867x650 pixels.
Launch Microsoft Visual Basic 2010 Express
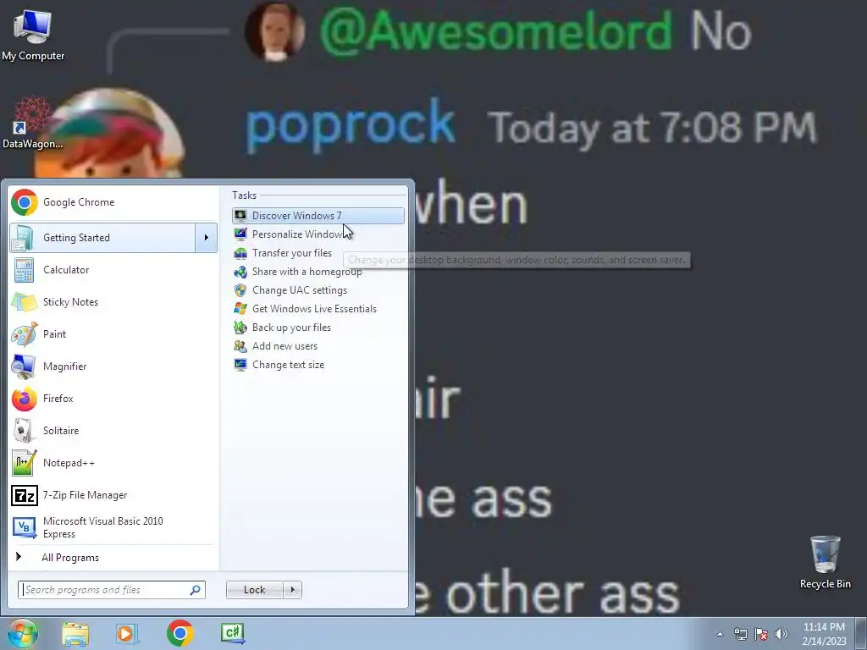113,527
